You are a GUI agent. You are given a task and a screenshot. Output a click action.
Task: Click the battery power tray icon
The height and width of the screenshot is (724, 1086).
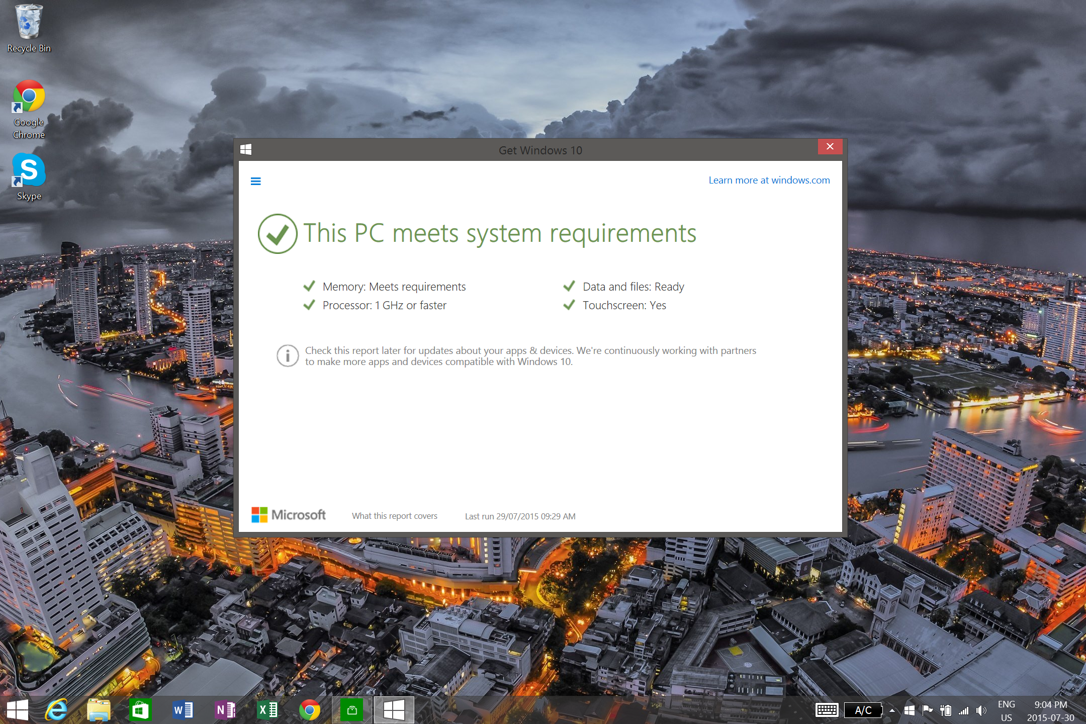[x=946, y=710]
